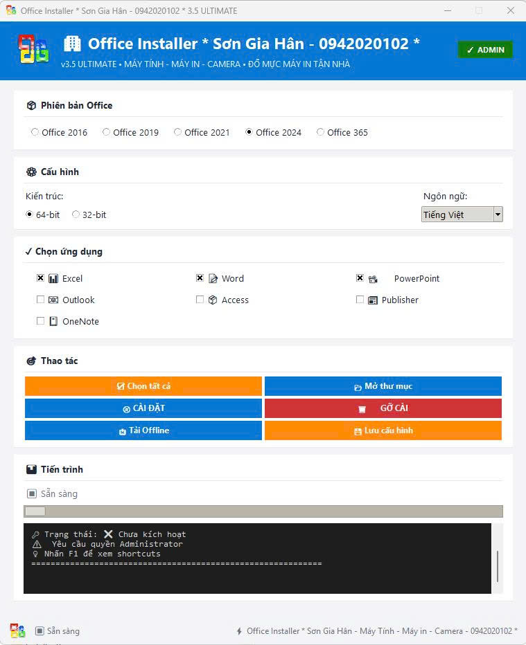Enable the Publisher checkbox

(360, 300)
